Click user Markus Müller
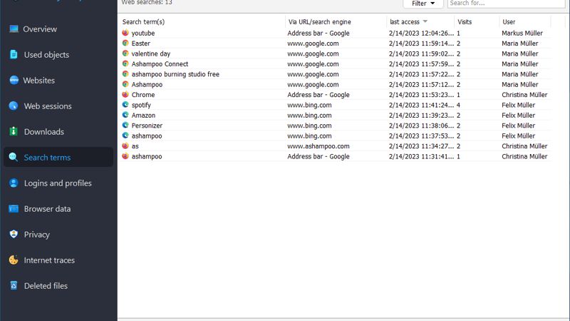Image resolution: width=570 pixels, height=321 pixels. (x=522, y=33)
